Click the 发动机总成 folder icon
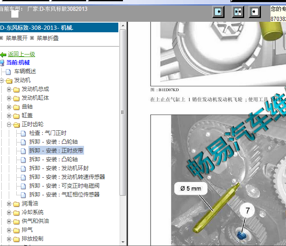 [x=16, y=90]
